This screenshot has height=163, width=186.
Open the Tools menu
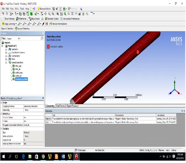(x=22, y=9)
